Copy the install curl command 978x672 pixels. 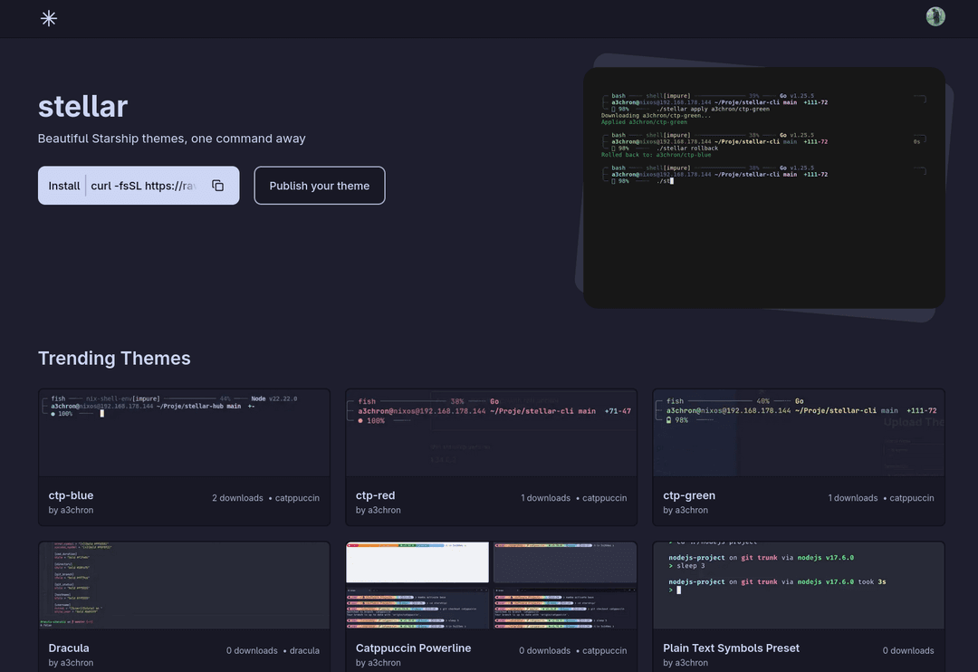217,186
